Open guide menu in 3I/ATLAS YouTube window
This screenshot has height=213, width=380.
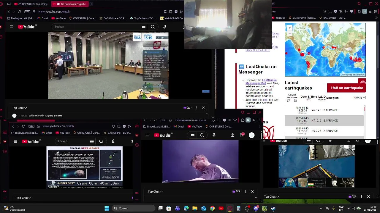15,141
